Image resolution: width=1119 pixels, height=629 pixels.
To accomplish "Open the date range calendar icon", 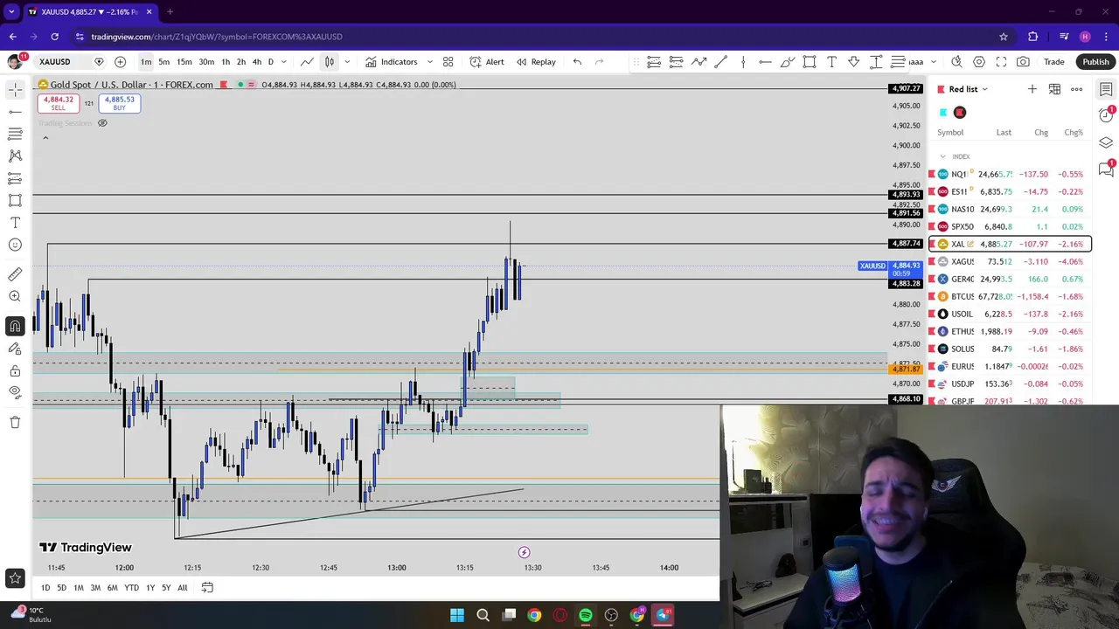I will [207, 588].
